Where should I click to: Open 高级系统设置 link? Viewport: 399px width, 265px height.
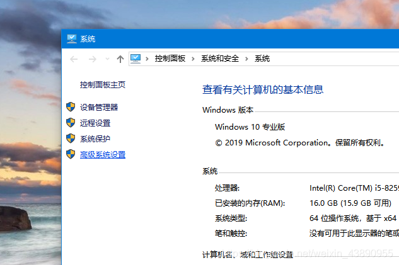(103, 154)
